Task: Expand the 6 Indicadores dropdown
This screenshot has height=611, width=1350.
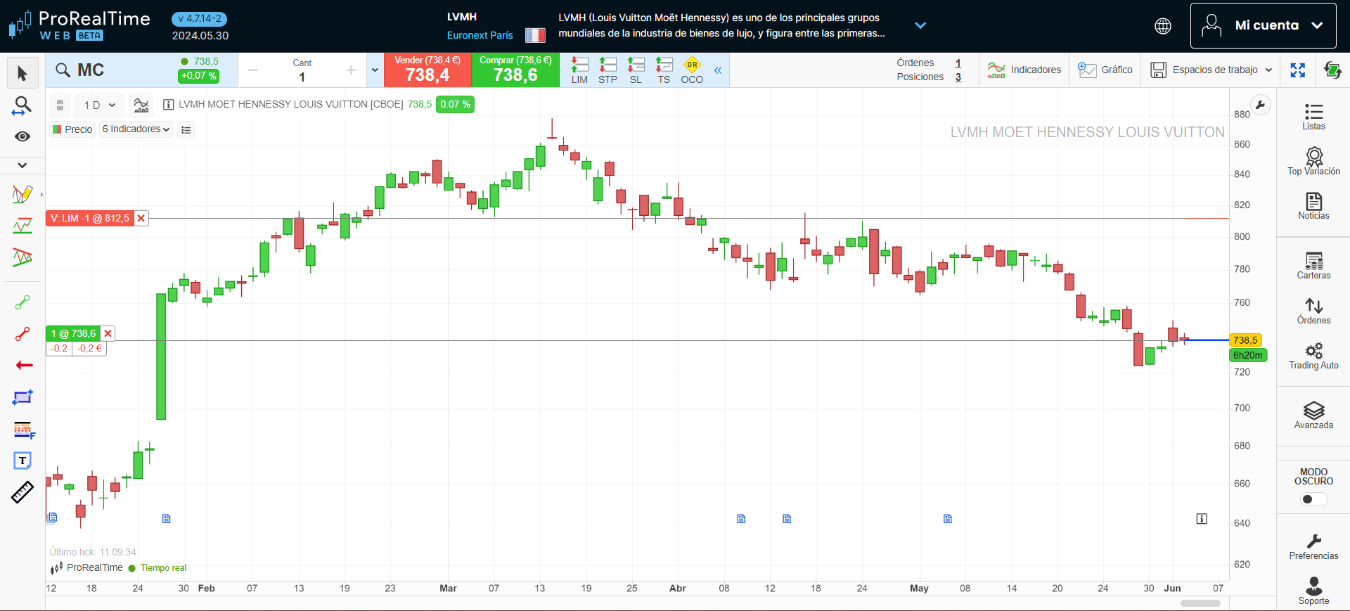Action: pos(136,129)
